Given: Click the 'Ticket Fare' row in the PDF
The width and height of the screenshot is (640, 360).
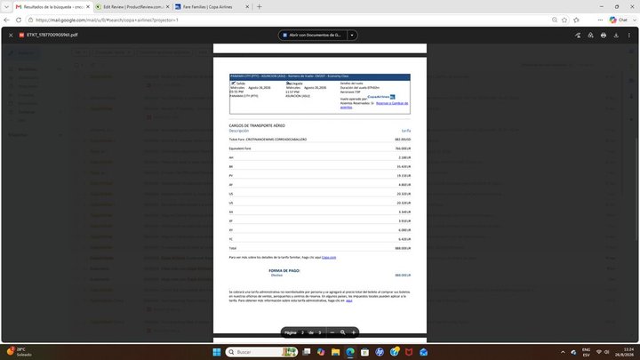Looking at the screenshot, I should coord(320,140).
